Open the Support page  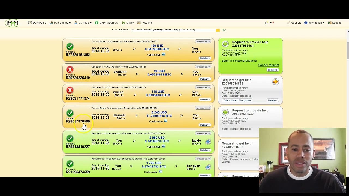(294, 23)
